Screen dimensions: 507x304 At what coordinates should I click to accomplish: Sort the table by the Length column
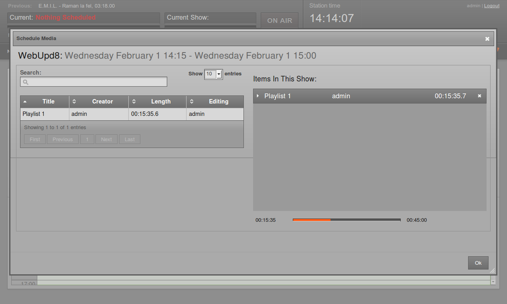(134, 101)
